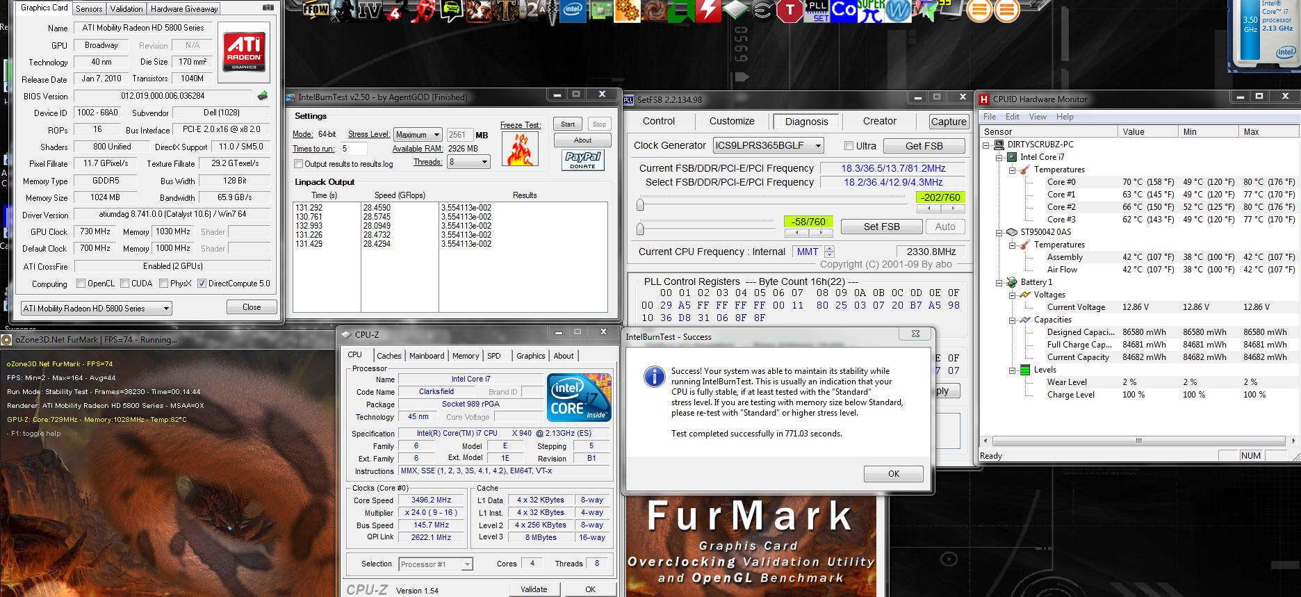Open the green circuit board icon in the dock

point(600,10)
